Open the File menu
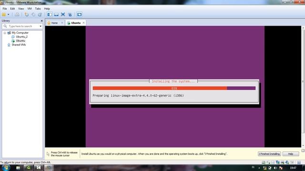The height and width of the screenshot is (171, 305). pyautogui.click(x=5, y=9)
